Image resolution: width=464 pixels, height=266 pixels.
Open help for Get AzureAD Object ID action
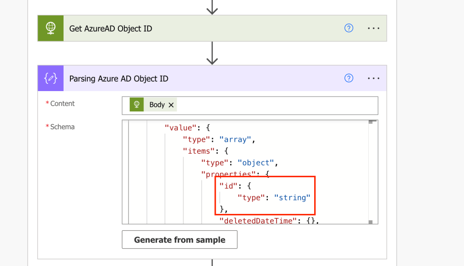click(349, 28)
